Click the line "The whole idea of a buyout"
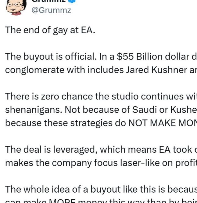Screen dimensions: 197x203 (101, 189)
